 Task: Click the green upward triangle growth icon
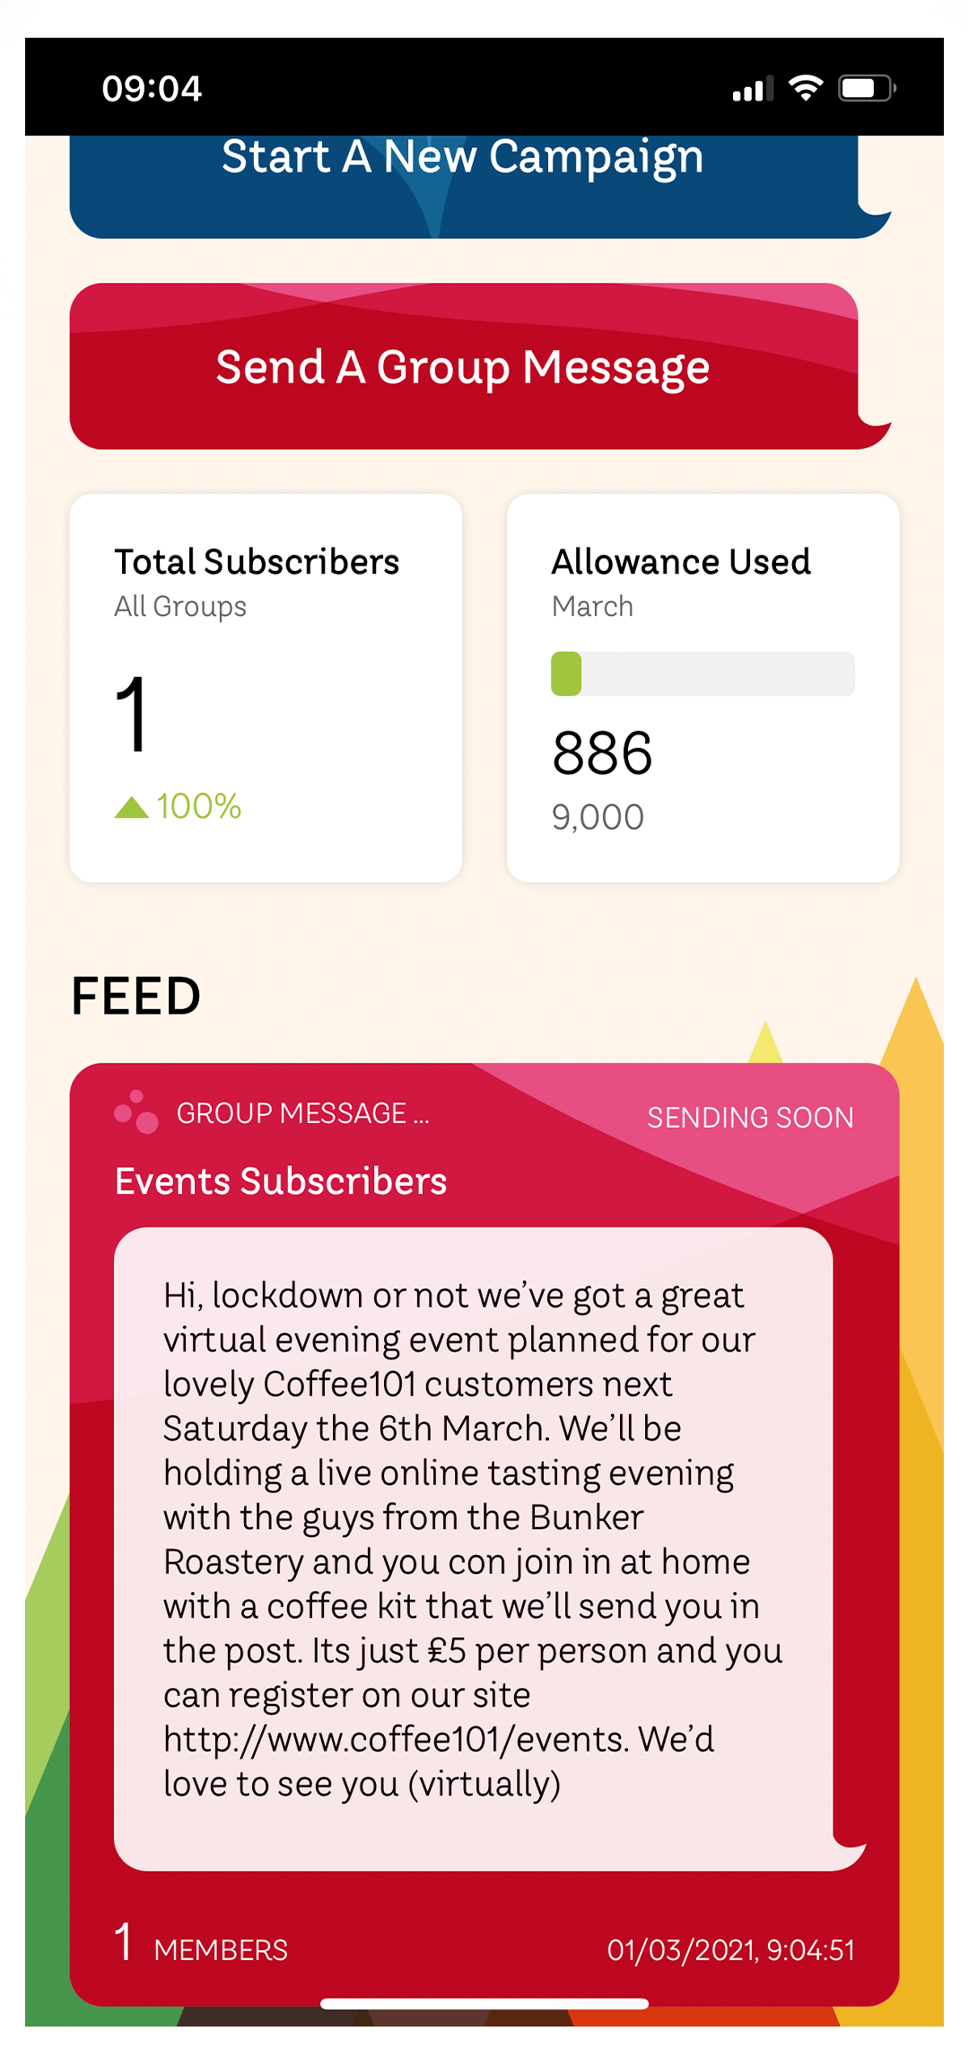(131, 807)
